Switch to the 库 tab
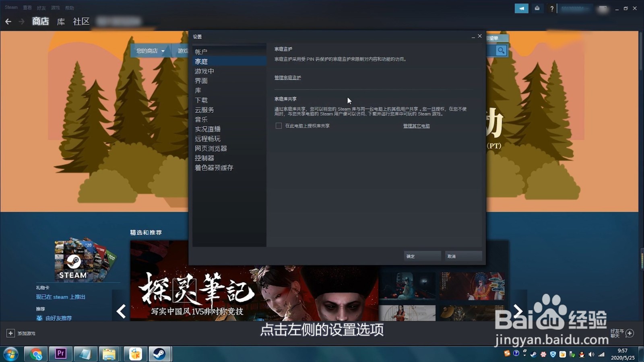Image resolution: width=644 pixels, height=362 pixels. click(x=60, y=22)
